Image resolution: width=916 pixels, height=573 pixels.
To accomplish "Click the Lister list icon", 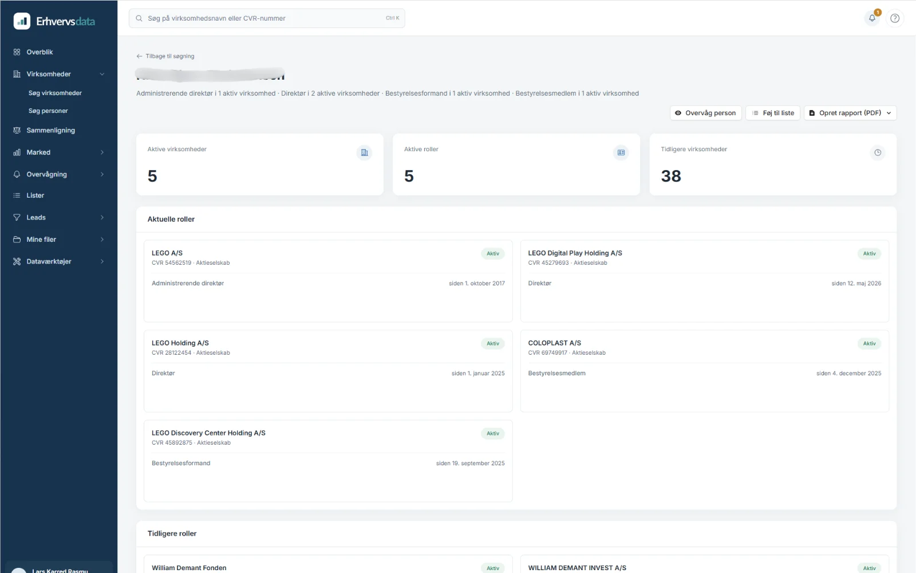I will (17, 195).
